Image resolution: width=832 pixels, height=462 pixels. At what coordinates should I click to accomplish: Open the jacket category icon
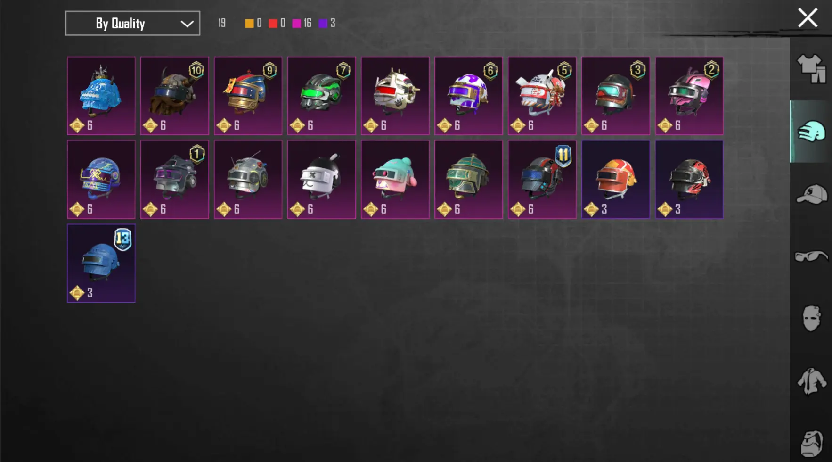click(811, 381)
